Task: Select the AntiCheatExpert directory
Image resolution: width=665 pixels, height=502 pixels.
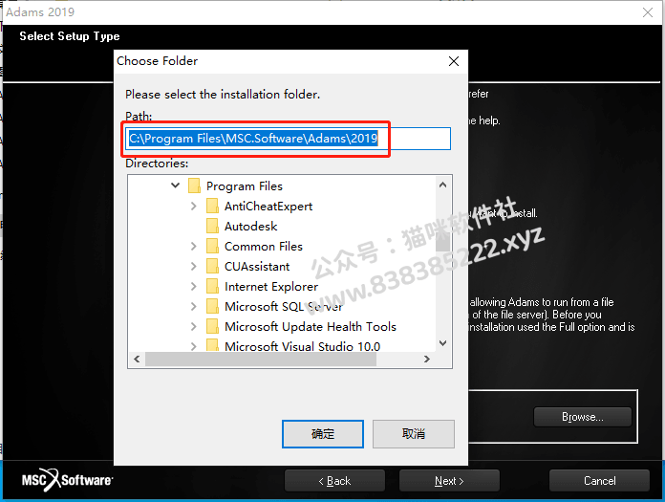Action: point(268,207)
